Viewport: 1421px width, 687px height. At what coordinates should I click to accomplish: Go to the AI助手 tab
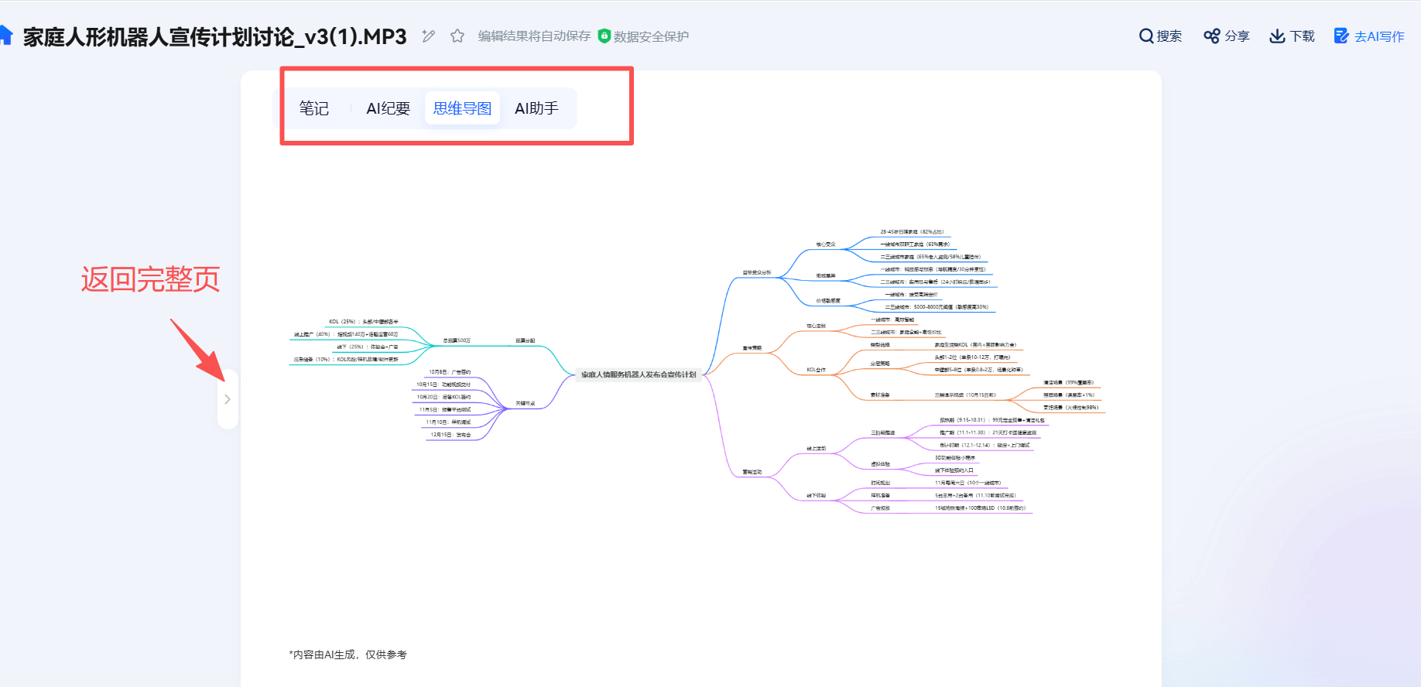pyautogui.click(x=536, y=108)
